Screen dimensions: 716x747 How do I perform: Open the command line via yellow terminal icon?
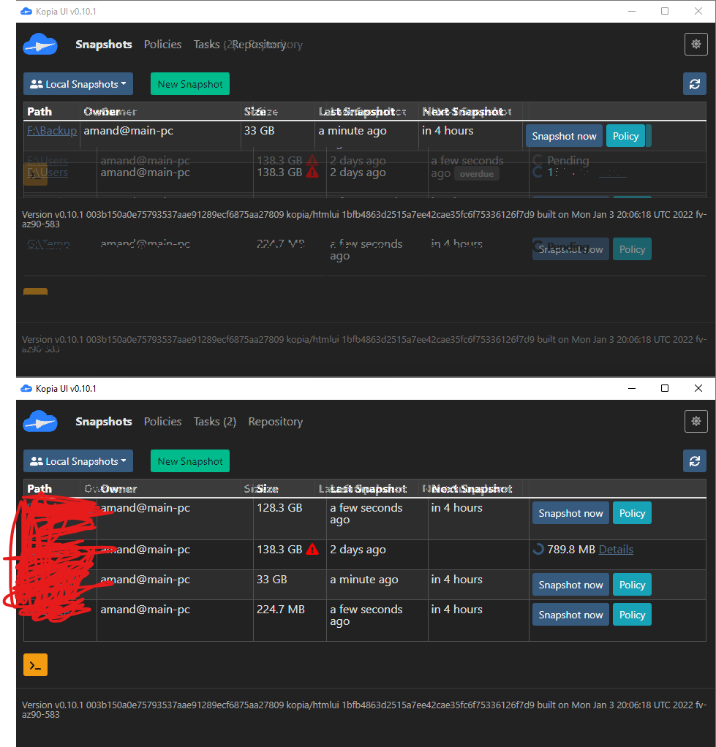pyautogui.click(x=35, y=664)
